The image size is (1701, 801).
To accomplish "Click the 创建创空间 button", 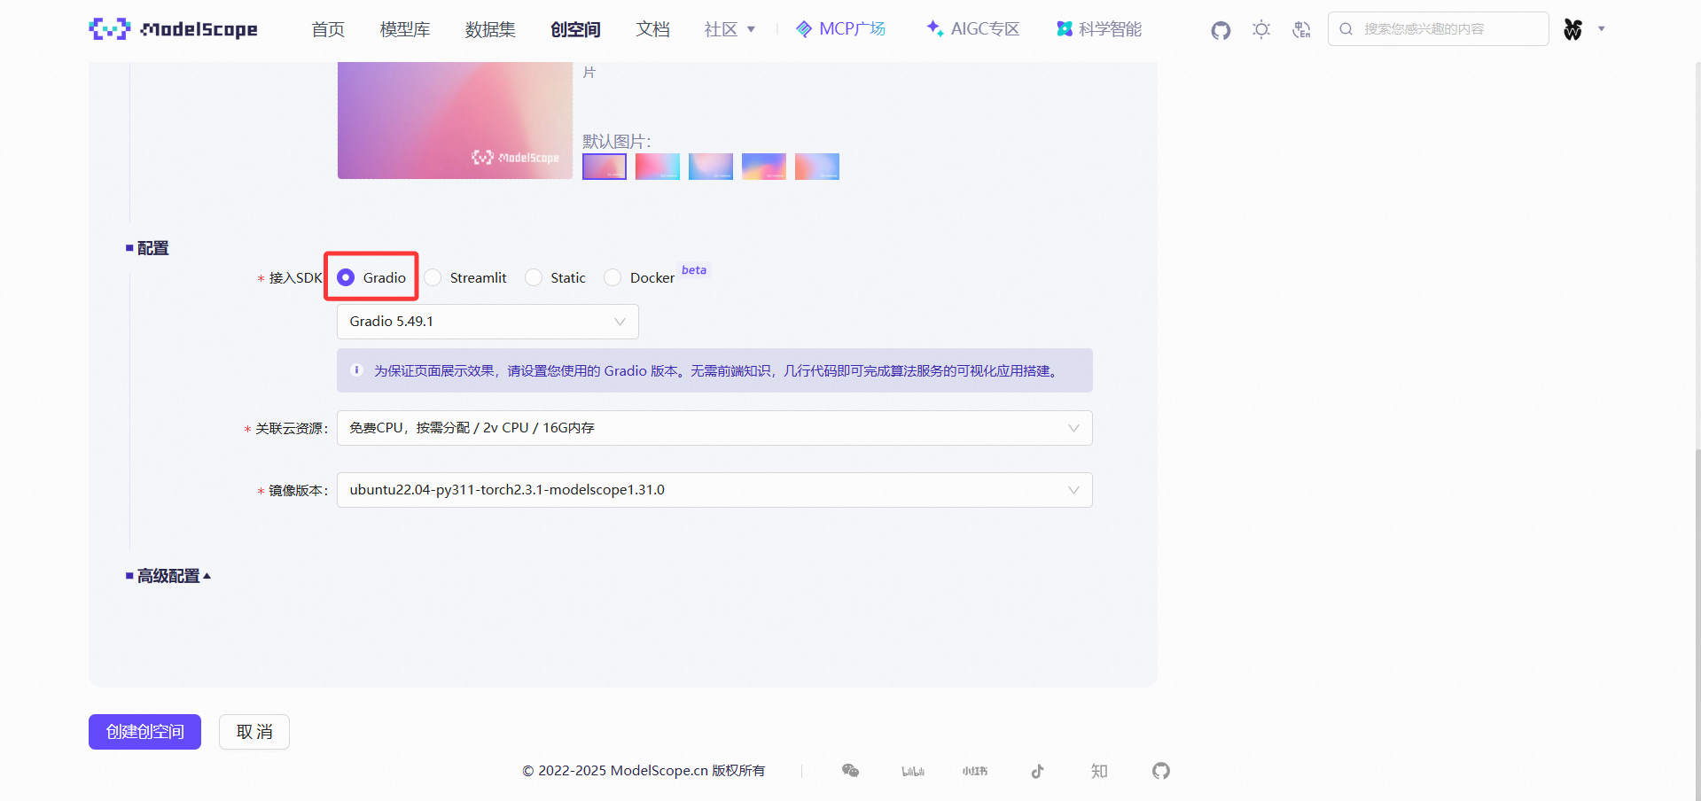I will tap(144, 732).
